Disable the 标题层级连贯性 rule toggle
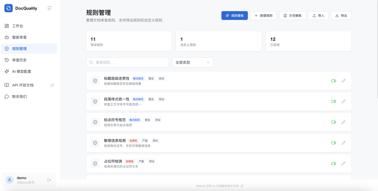The width and height of the screenshot is (378, 191). click(x=334, y=81)
